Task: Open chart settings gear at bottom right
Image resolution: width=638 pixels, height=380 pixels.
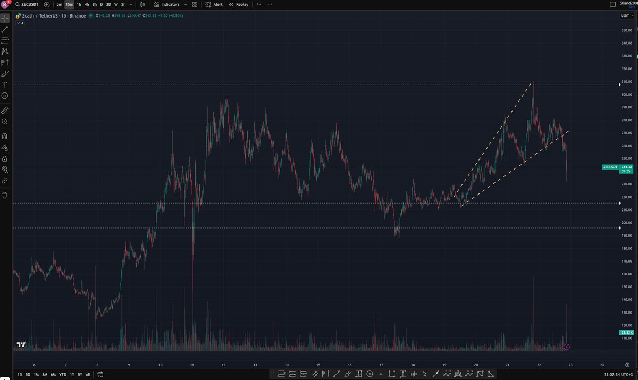Action: [x=628, y=365]
